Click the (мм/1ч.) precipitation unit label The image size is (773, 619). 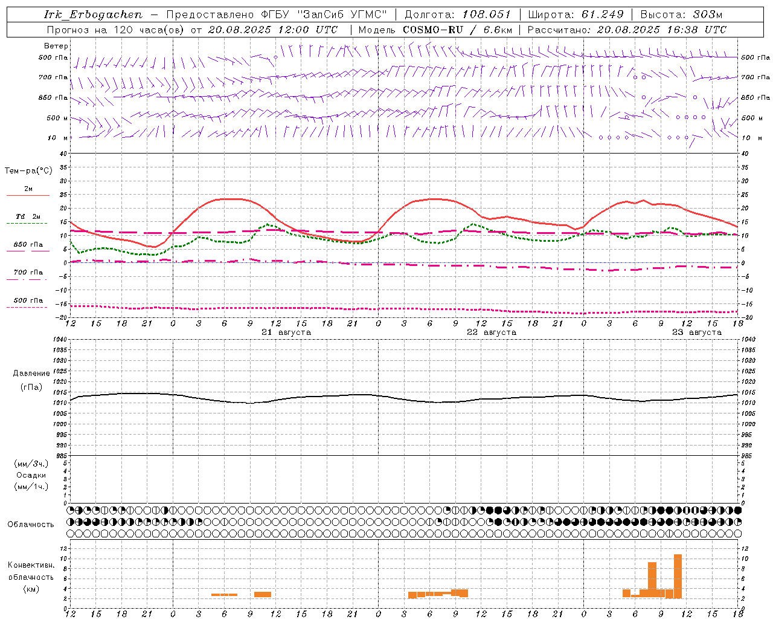(x=31, y=487)
